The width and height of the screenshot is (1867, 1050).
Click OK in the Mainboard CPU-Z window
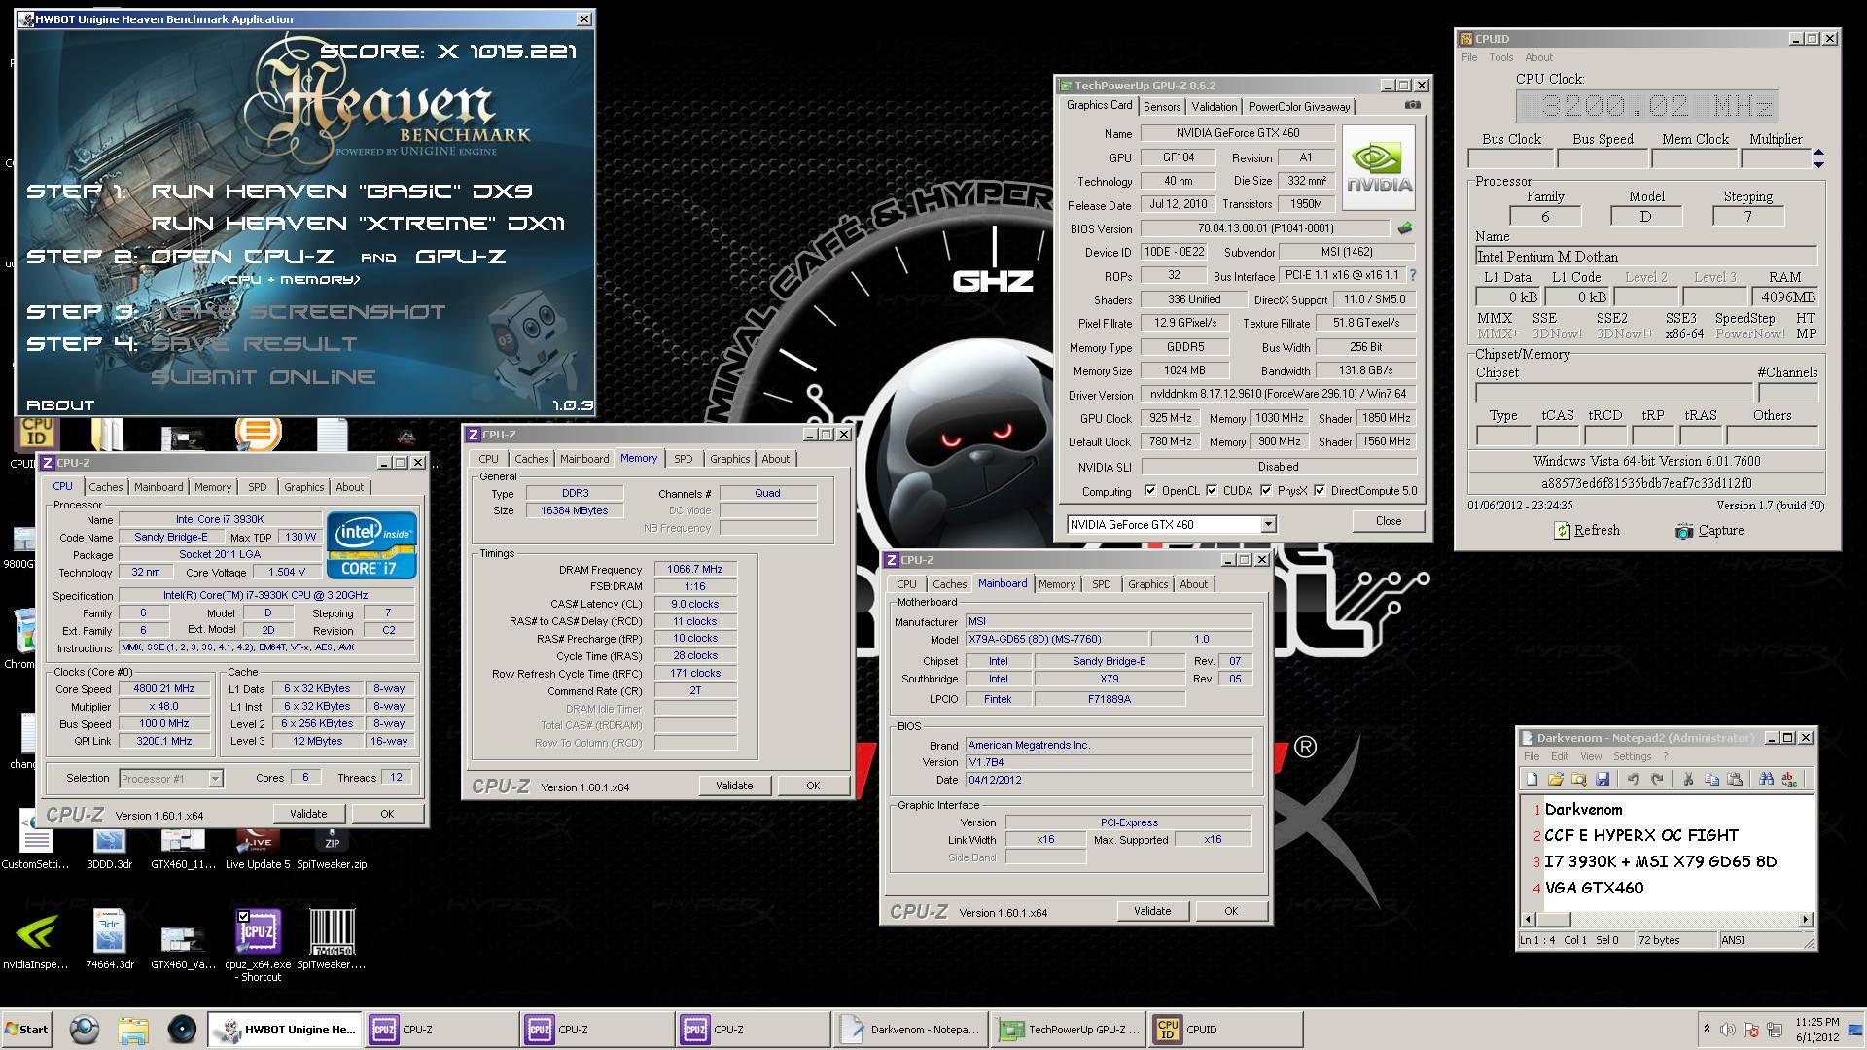(x=1231, y=911)
